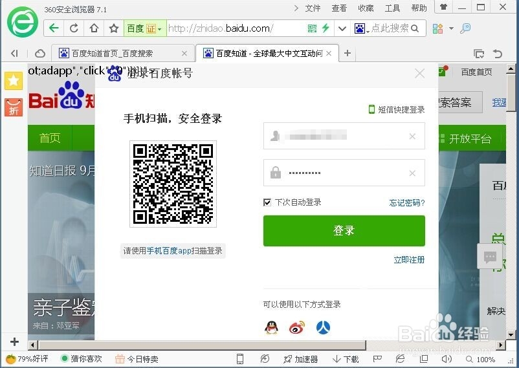Click the tab bar back-collapse icon
This screenshot has width=519, height=368.
tap(15, 53)
